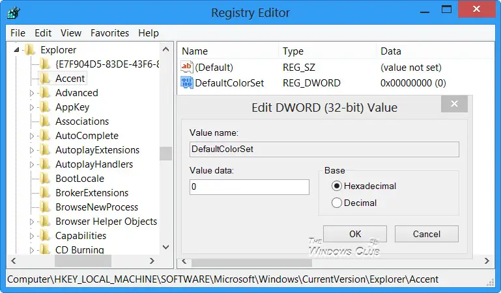Click the Capabilities folder icon
Viewport: 501px width, 293px height.
45,236
